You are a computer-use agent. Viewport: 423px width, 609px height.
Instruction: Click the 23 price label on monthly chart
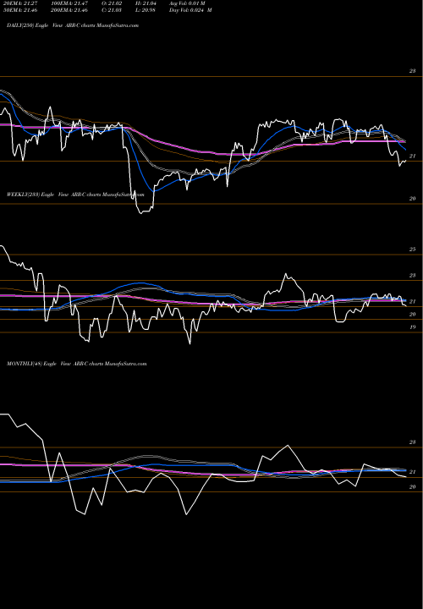[x=413, y=442]
